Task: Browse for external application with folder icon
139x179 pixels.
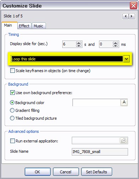Action: tap(124, 141)
